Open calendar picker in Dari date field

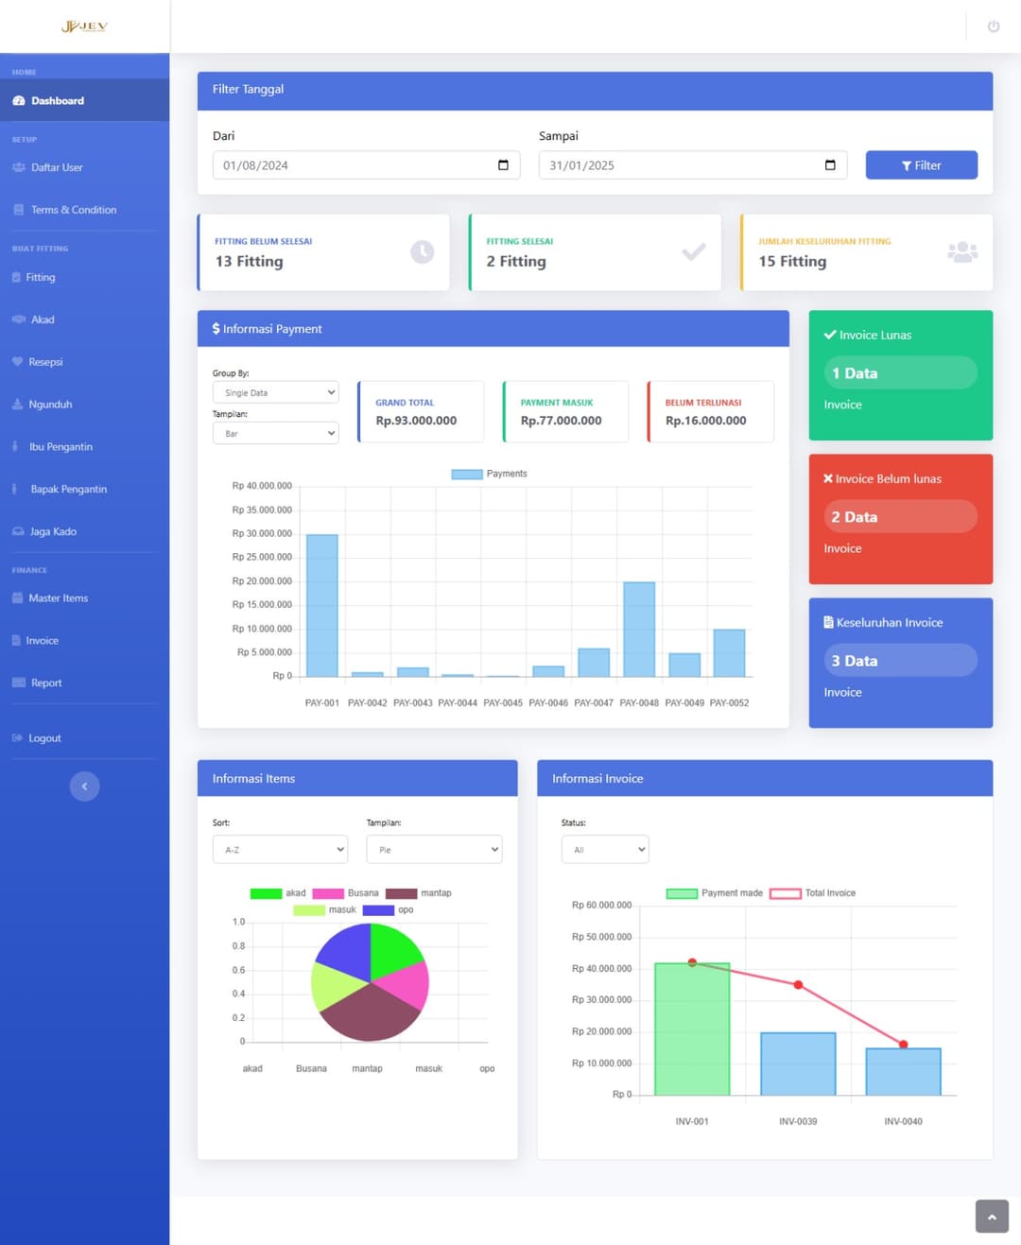503,165
